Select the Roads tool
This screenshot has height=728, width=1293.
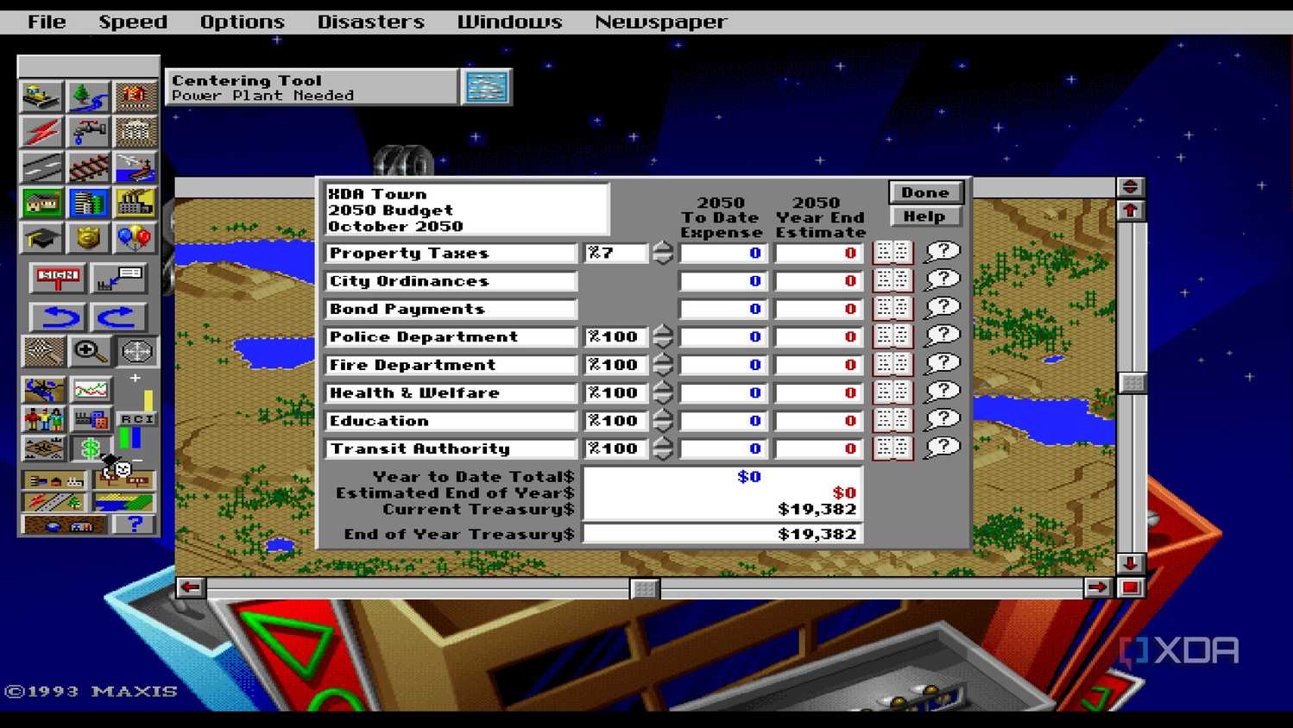[41, 167]
